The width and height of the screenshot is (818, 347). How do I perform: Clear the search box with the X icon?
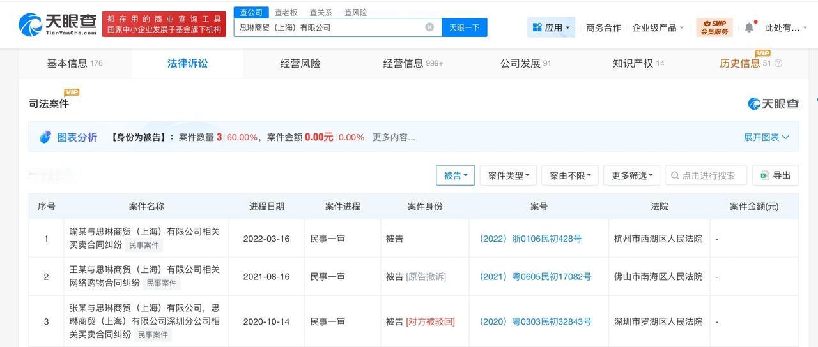(429, 27)
